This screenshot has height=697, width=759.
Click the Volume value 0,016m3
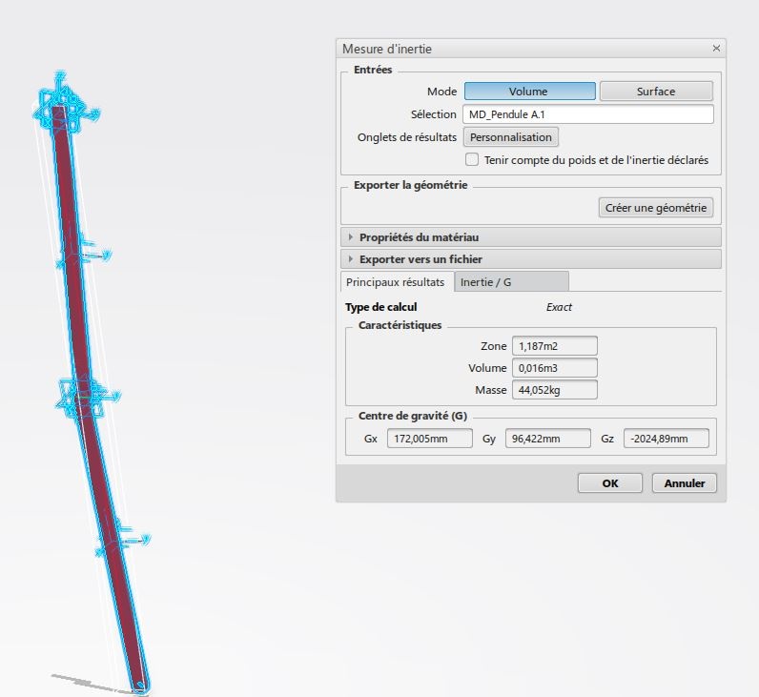pos(555,368)
